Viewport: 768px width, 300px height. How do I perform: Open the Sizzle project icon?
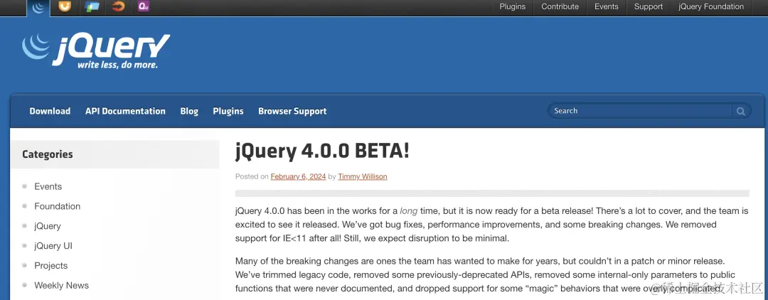coord(118,7)
